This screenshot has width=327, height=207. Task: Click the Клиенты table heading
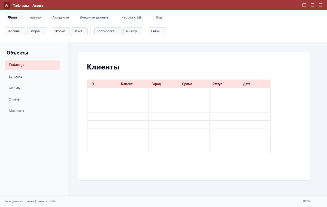pos(103,67)
